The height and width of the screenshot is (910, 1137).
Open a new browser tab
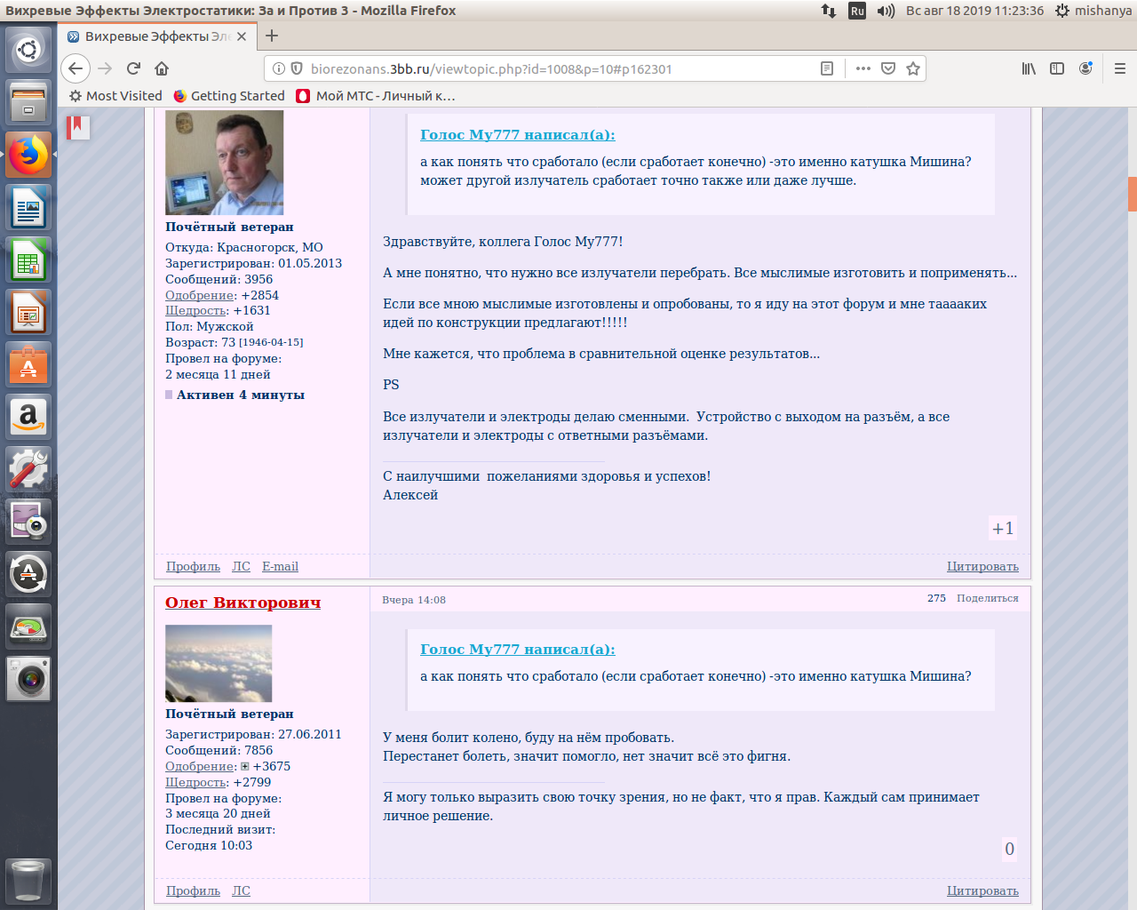click(272, 36)
